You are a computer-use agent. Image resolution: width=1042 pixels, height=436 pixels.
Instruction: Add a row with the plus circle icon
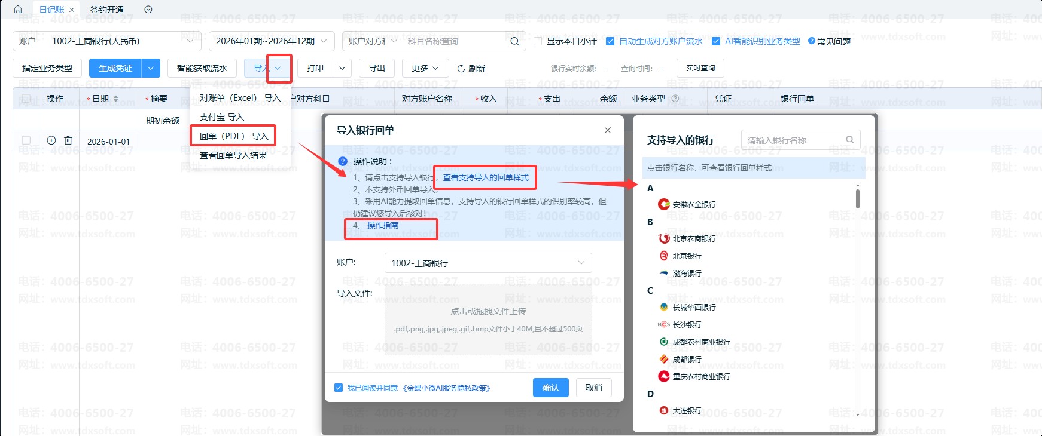tap(51, 140)
